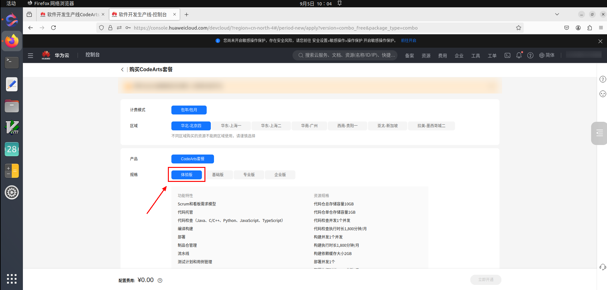607x290 pixels.
Task: Click the 立即开通 button
Action: pos(486,280)
